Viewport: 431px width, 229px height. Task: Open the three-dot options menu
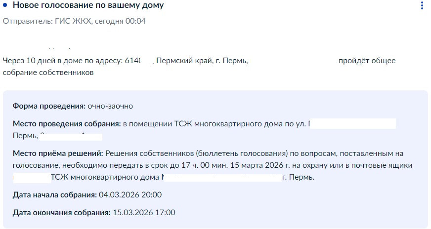coord(422,5)
